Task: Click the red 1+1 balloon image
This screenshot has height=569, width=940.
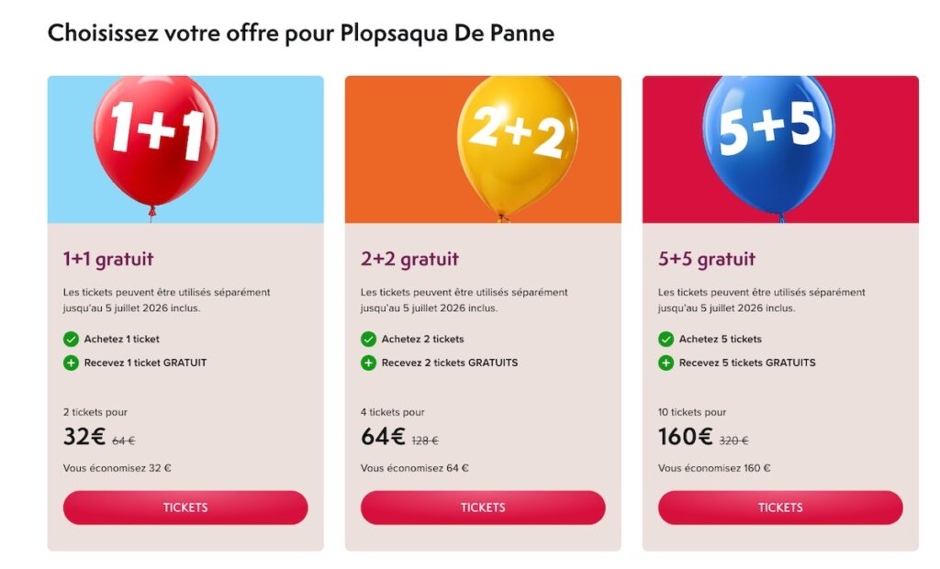Action: [156, 142]
